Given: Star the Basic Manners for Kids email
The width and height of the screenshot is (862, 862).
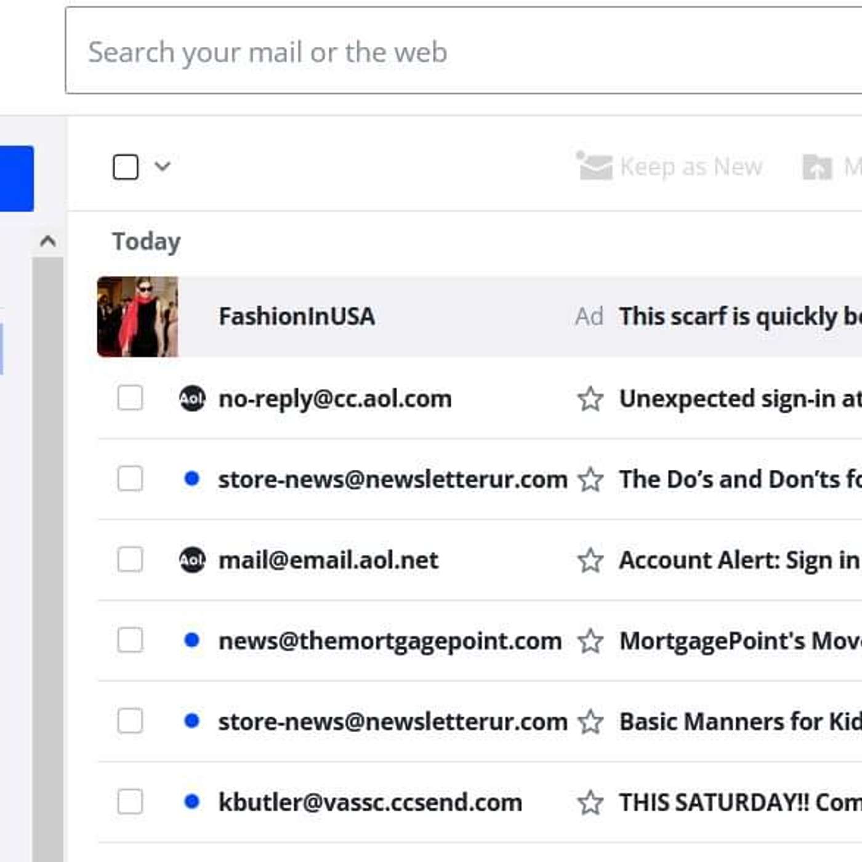Looking at the screenshot, I should tap(590, 722).
